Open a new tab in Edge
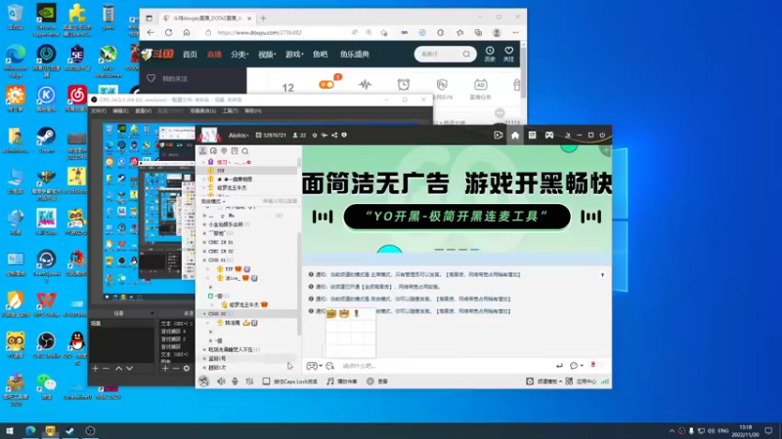The image size is (782, 439). [263, 19]
